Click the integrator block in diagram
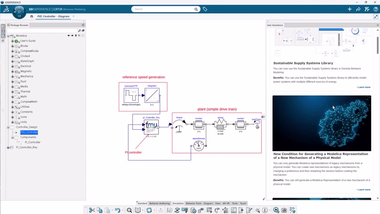Screen dimensions: 380x214 152,96
